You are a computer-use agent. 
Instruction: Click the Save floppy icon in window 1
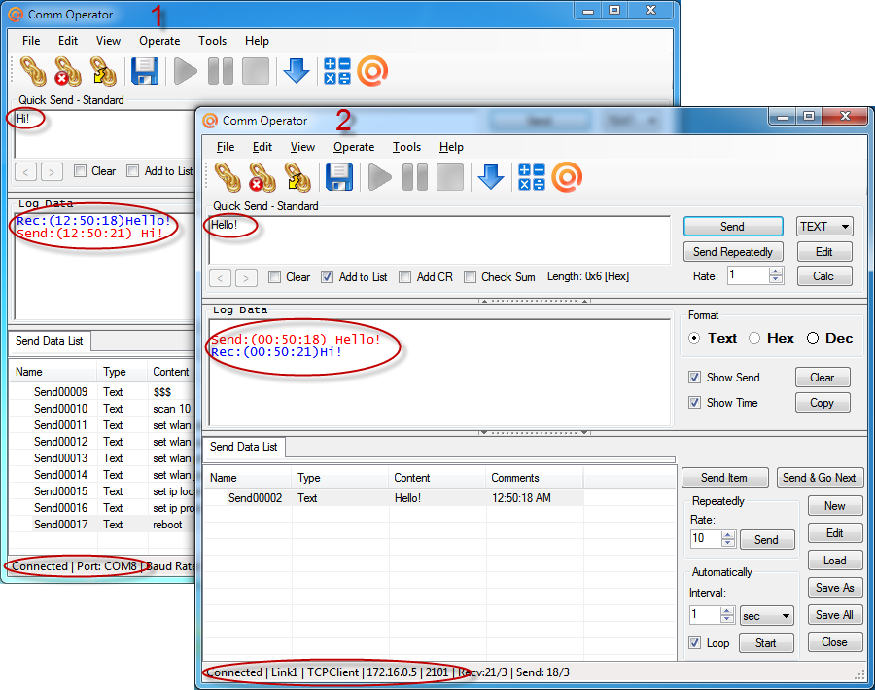[145, 71]
